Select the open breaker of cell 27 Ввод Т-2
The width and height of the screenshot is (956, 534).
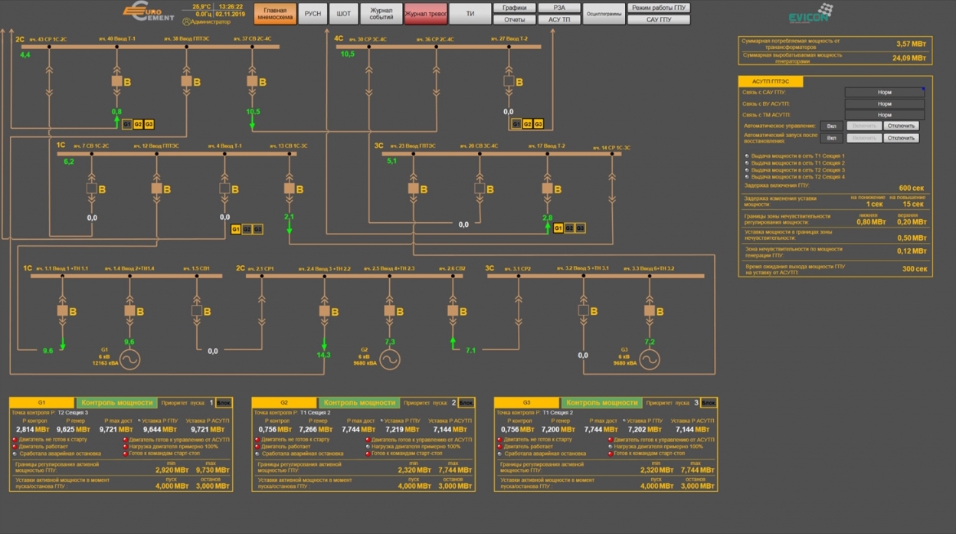point(509,80)
